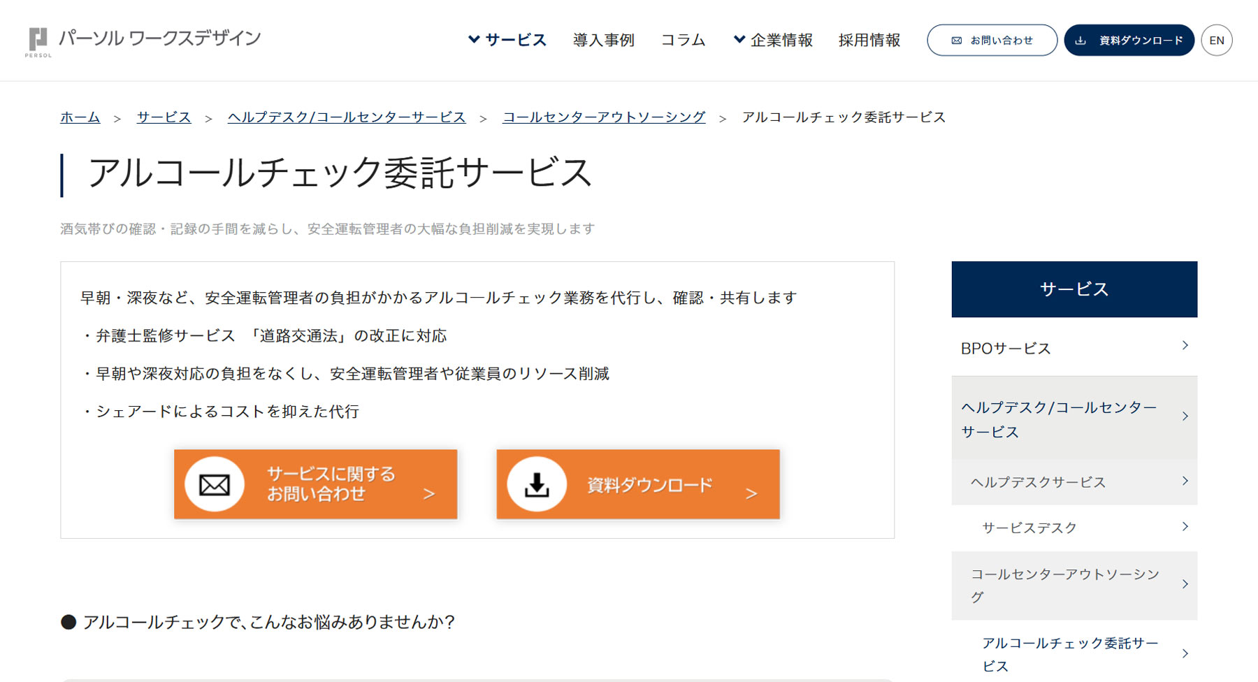Click the chevron beside ヘルプデスク/コールセンターサービス sidebar item

pyautogui.click(x=1185, y=416)
